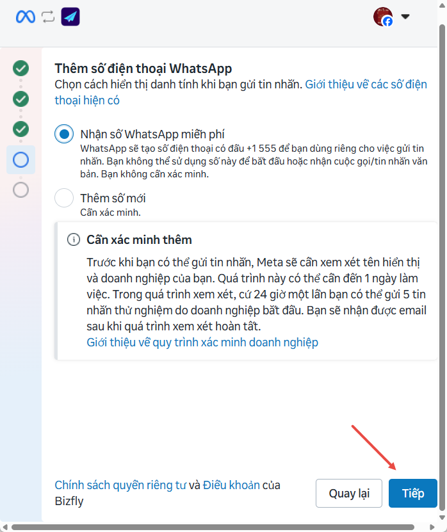Select 'Thêm số mới' radio option

pyautogui.click(x=64, y=198)
